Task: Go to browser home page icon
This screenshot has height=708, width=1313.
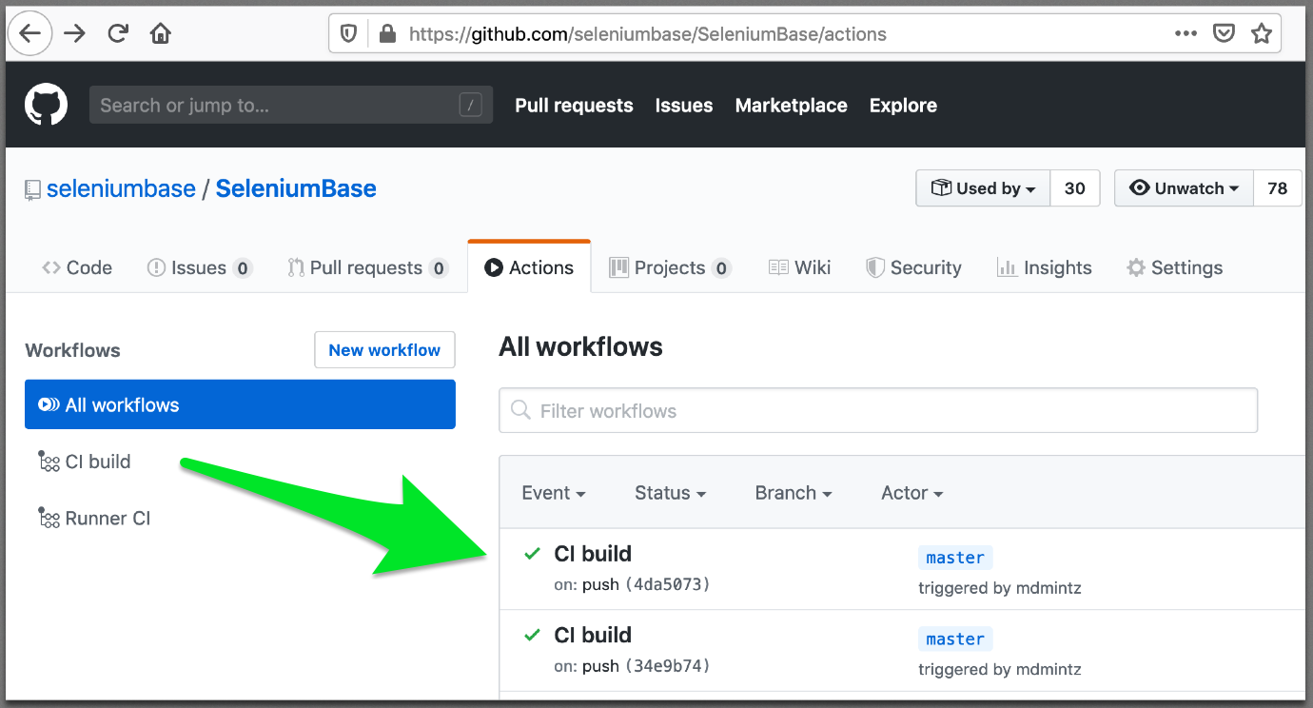Action: click(161, 34)
